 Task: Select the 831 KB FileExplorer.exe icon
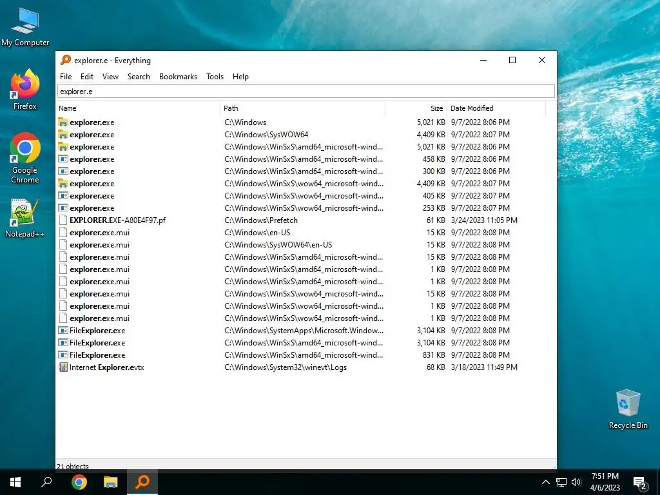[63, 355]
